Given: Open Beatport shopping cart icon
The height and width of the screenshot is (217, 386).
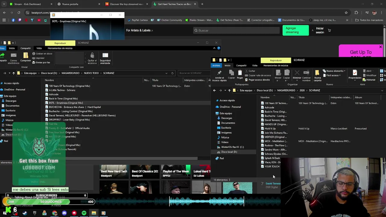Looking at the screenshot, I should (x=329, y=30).
